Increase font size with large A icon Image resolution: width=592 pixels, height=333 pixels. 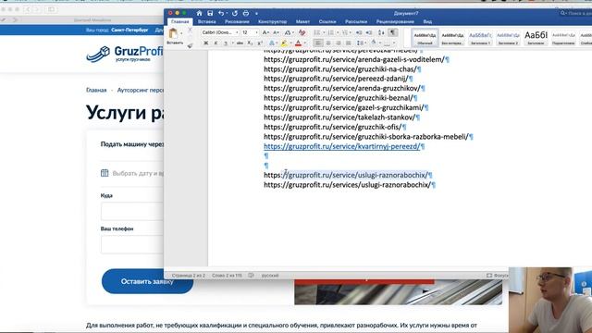click(265, 33)
